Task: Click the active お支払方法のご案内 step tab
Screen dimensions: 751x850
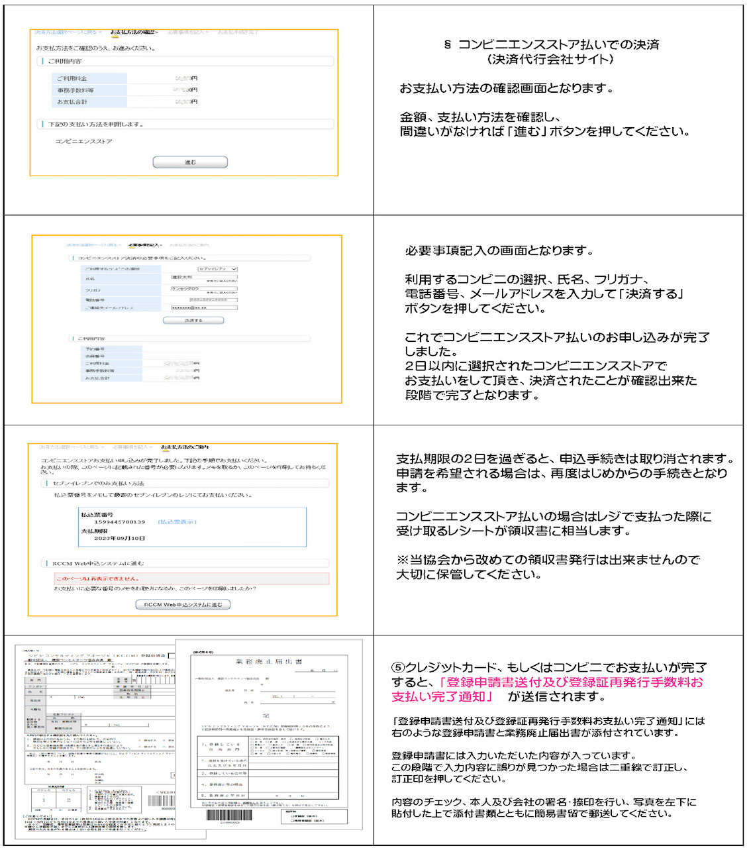Action: click(x=185, y=447)
